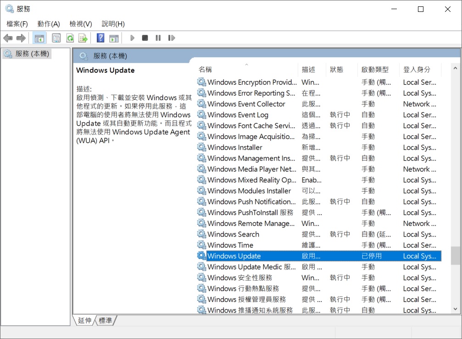Select Windows PushToInstall 服務 row
This screenshot has width=462, height=339.
319,212
